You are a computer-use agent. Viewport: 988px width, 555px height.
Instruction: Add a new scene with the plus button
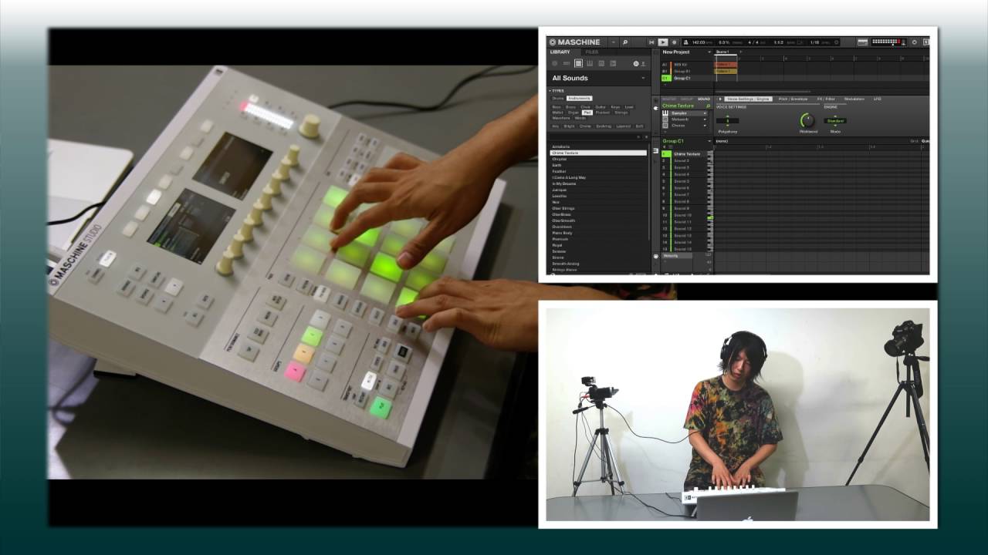[x=741, y=52]
